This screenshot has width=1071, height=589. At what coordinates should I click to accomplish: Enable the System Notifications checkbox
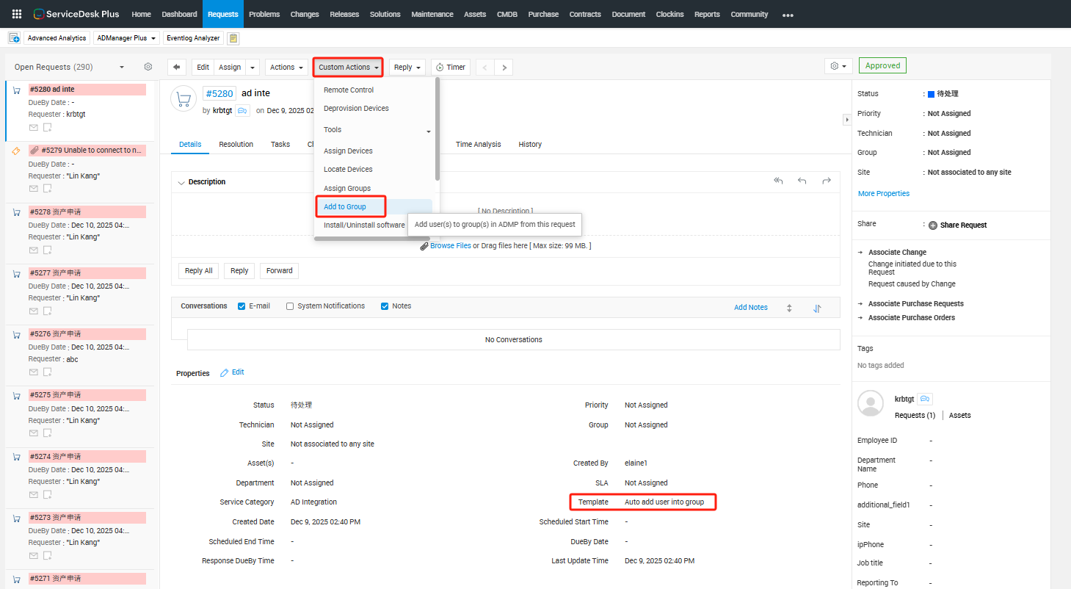pyautogui.click(x=290, y=306)
